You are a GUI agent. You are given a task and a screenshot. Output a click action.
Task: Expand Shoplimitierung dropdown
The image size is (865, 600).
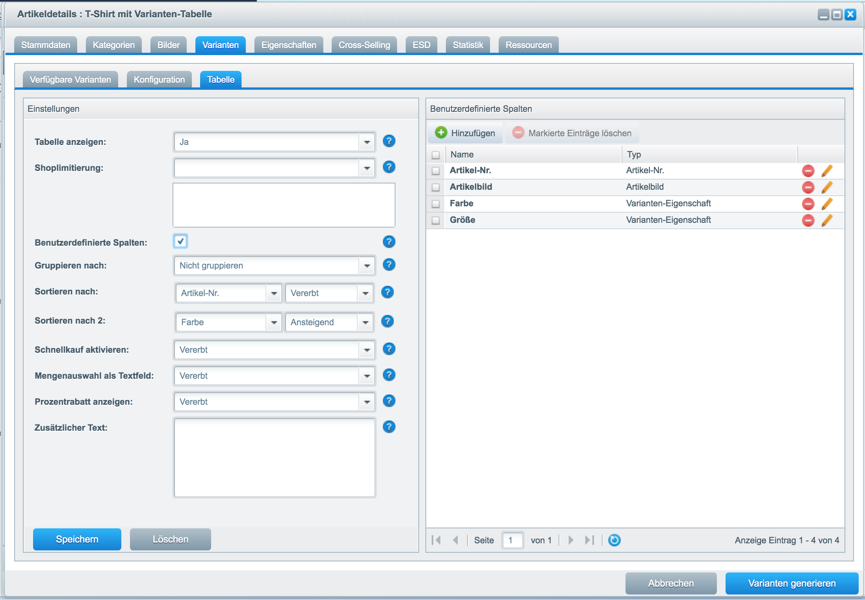tap(367, 168)
